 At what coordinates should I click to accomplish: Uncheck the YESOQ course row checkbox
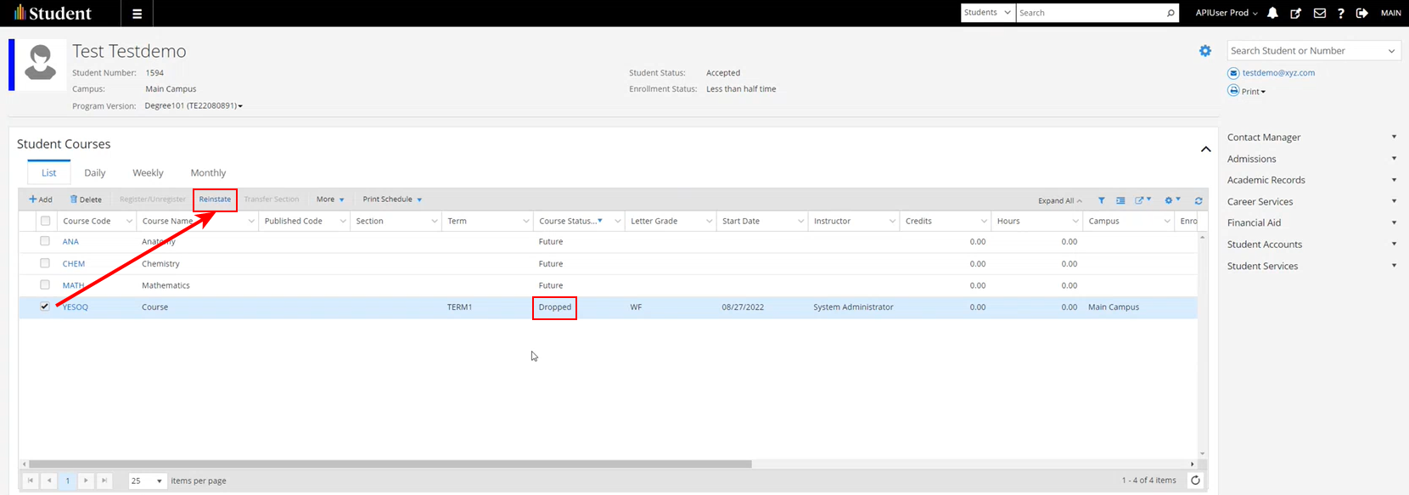[45, 307]
